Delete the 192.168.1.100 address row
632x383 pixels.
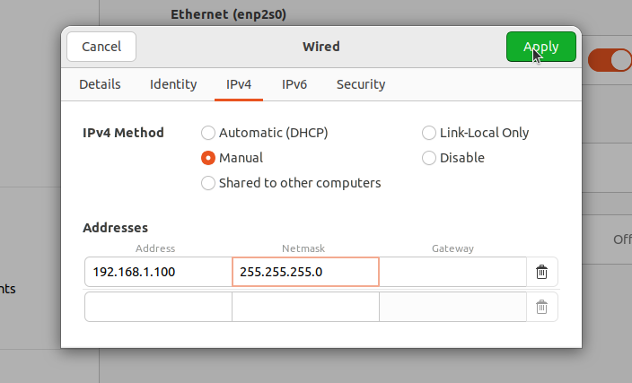click(541, 272)
